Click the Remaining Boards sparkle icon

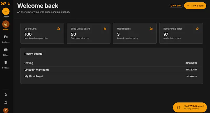click(197, 29)
